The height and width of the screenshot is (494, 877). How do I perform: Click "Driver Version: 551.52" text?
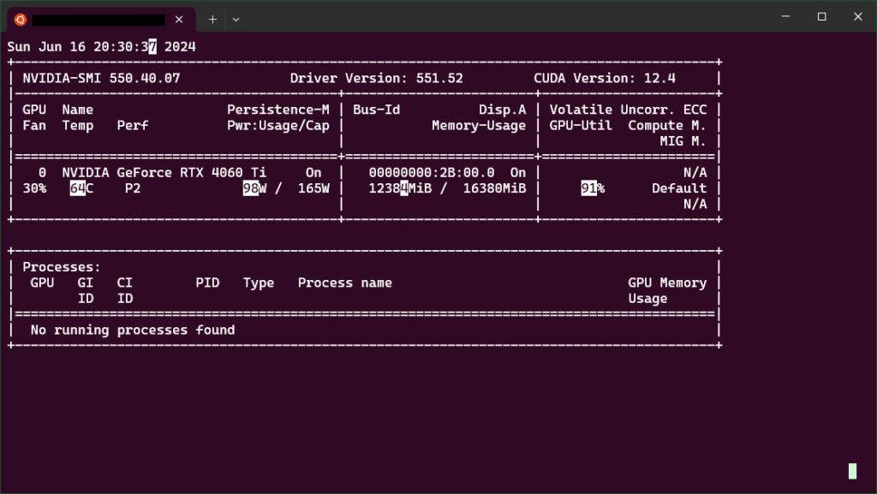(377, 78)
